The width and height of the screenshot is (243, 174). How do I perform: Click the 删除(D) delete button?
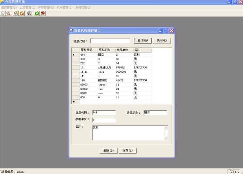point(108,150)
